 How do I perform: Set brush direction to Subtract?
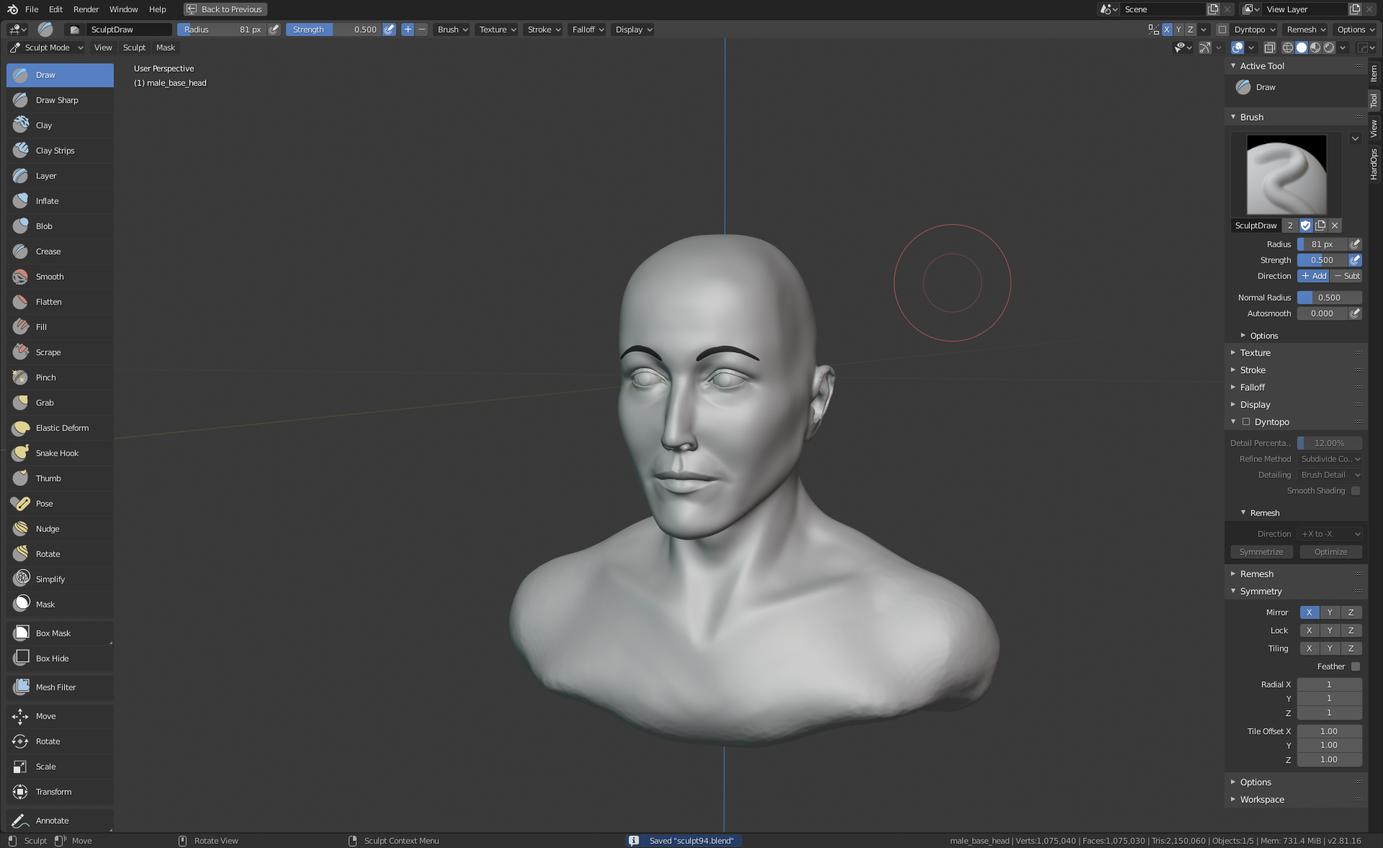point(1346,276)
